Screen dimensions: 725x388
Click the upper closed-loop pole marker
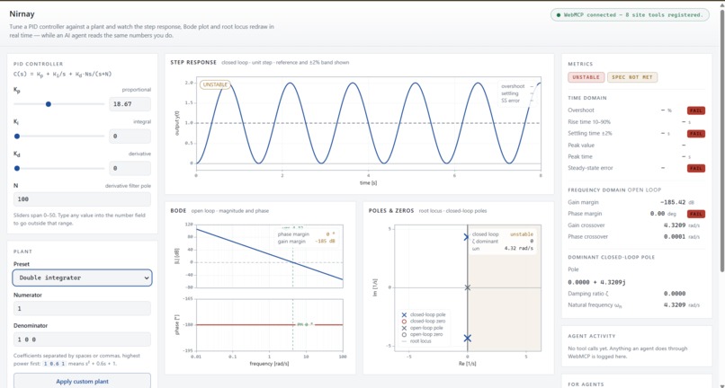(467, 237)
